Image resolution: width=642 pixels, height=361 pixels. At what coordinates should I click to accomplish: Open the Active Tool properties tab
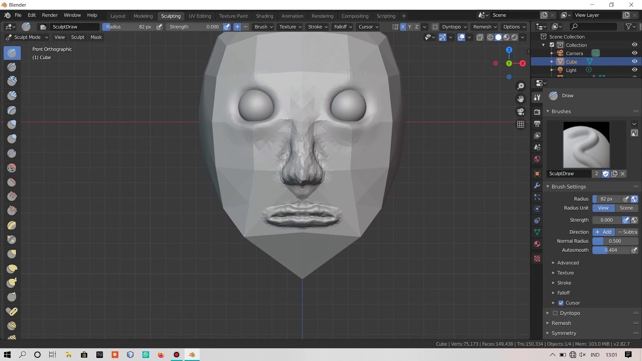[537, 97]
